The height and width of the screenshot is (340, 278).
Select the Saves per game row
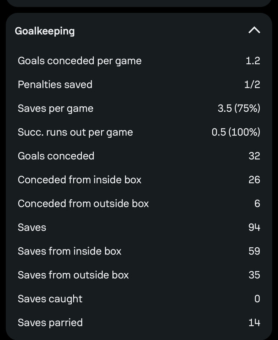pos(139,108)
